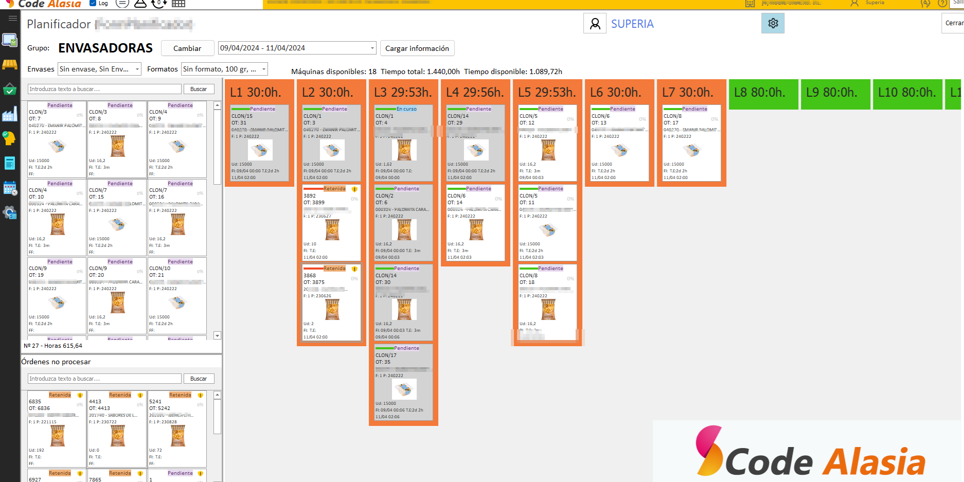This screenshot has height=482, width=964.
Task: Open planner settings with the gear icon
Action: point(773,24)
